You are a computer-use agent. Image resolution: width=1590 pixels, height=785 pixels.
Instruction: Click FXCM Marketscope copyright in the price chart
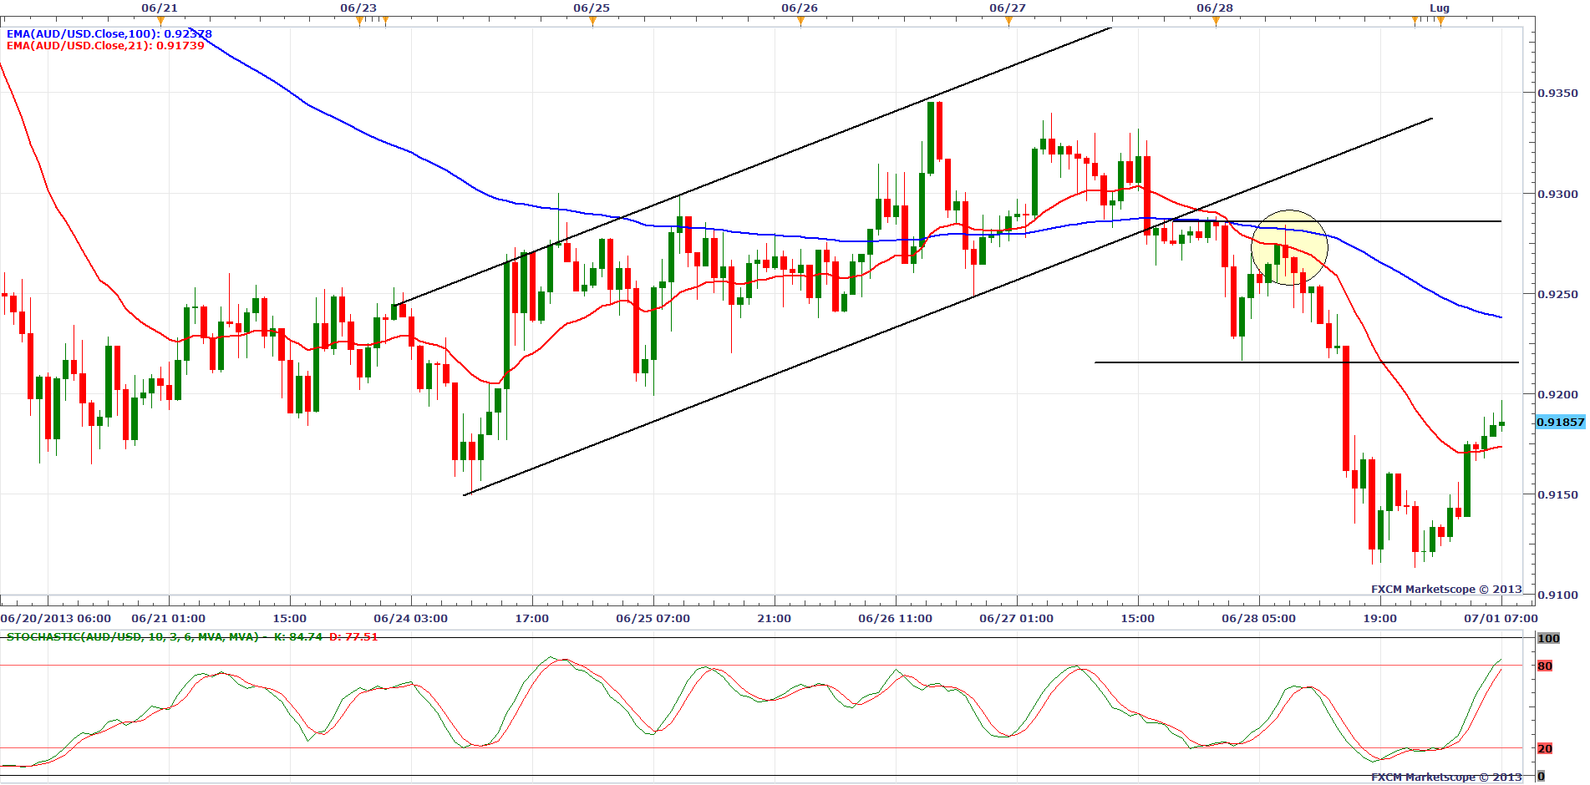click(x=1445, y=590)
